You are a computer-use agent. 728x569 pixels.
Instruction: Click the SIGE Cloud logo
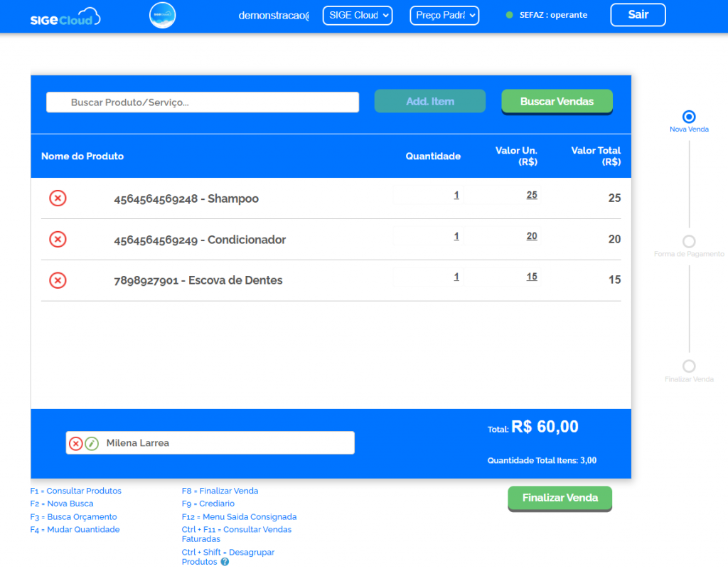tap(65, 16)
